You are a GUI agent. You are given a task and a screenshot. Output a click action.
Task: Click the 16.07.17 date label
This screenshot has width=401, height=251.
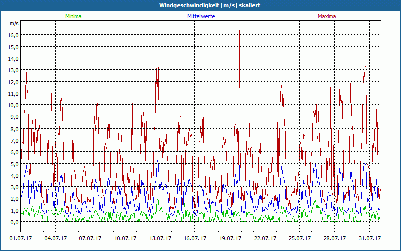(195, 238)
